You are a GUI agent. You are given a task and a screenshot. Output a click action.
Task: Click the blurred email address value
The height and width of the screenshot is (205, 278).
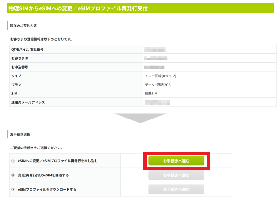tap(157, 102)
